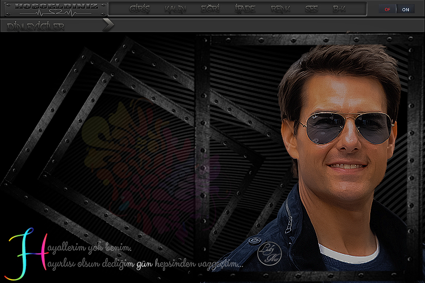This screenshot has width=425, height=283.
Task: Click the DİNLEYİCİLER panel label
Action: tap(36, 27)
